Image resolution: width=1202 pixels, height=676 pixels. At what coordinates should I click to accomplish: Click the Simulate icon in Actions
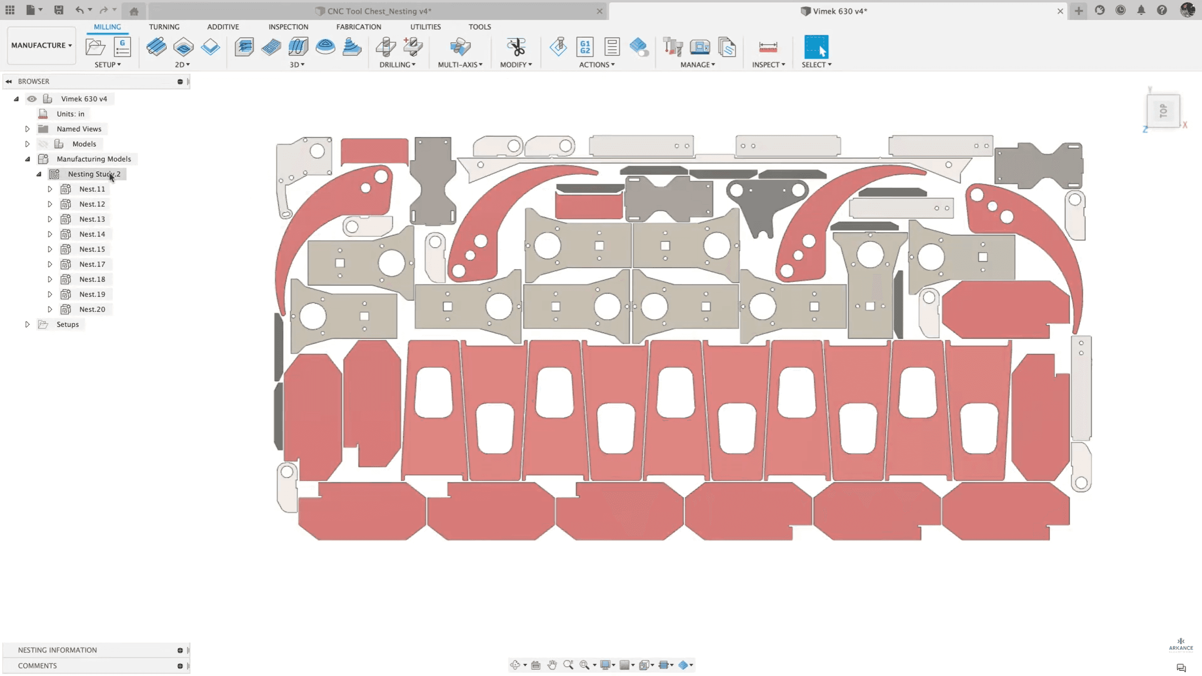[558, 47]
